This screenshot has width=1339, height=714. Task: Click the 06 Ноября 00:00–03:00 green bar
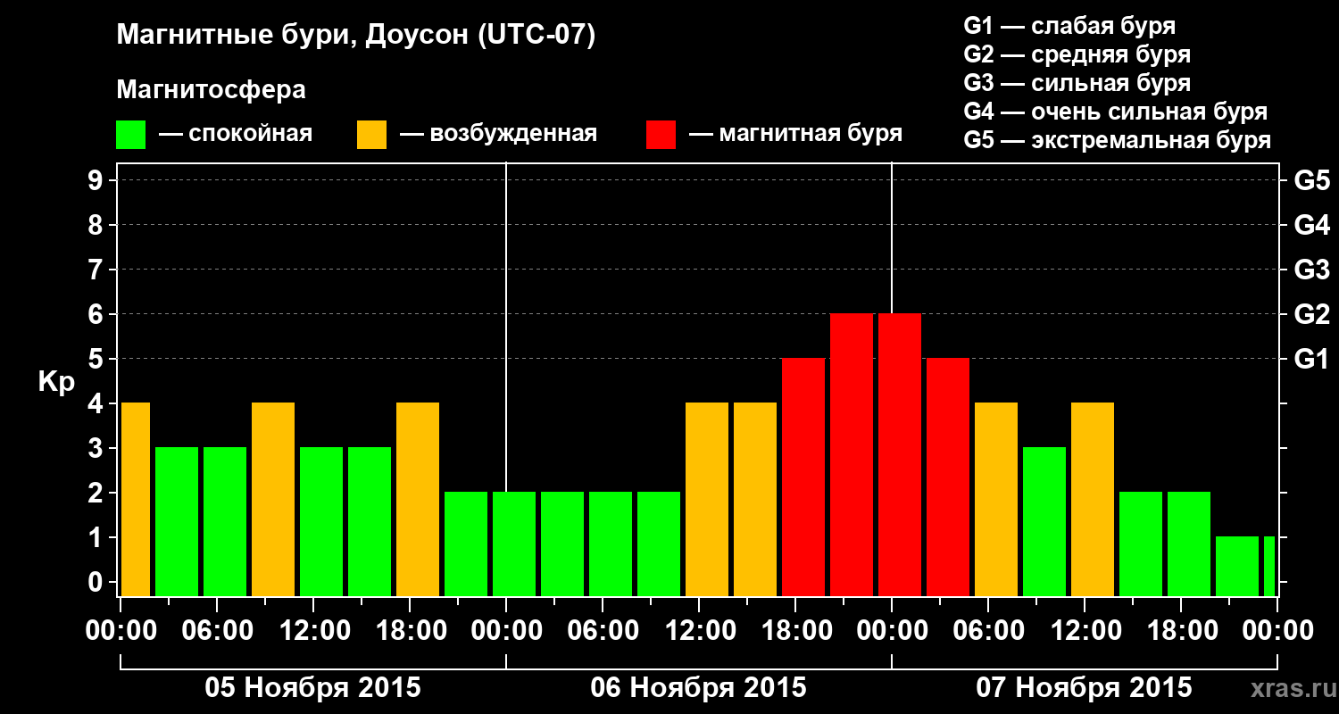[514, 544]
